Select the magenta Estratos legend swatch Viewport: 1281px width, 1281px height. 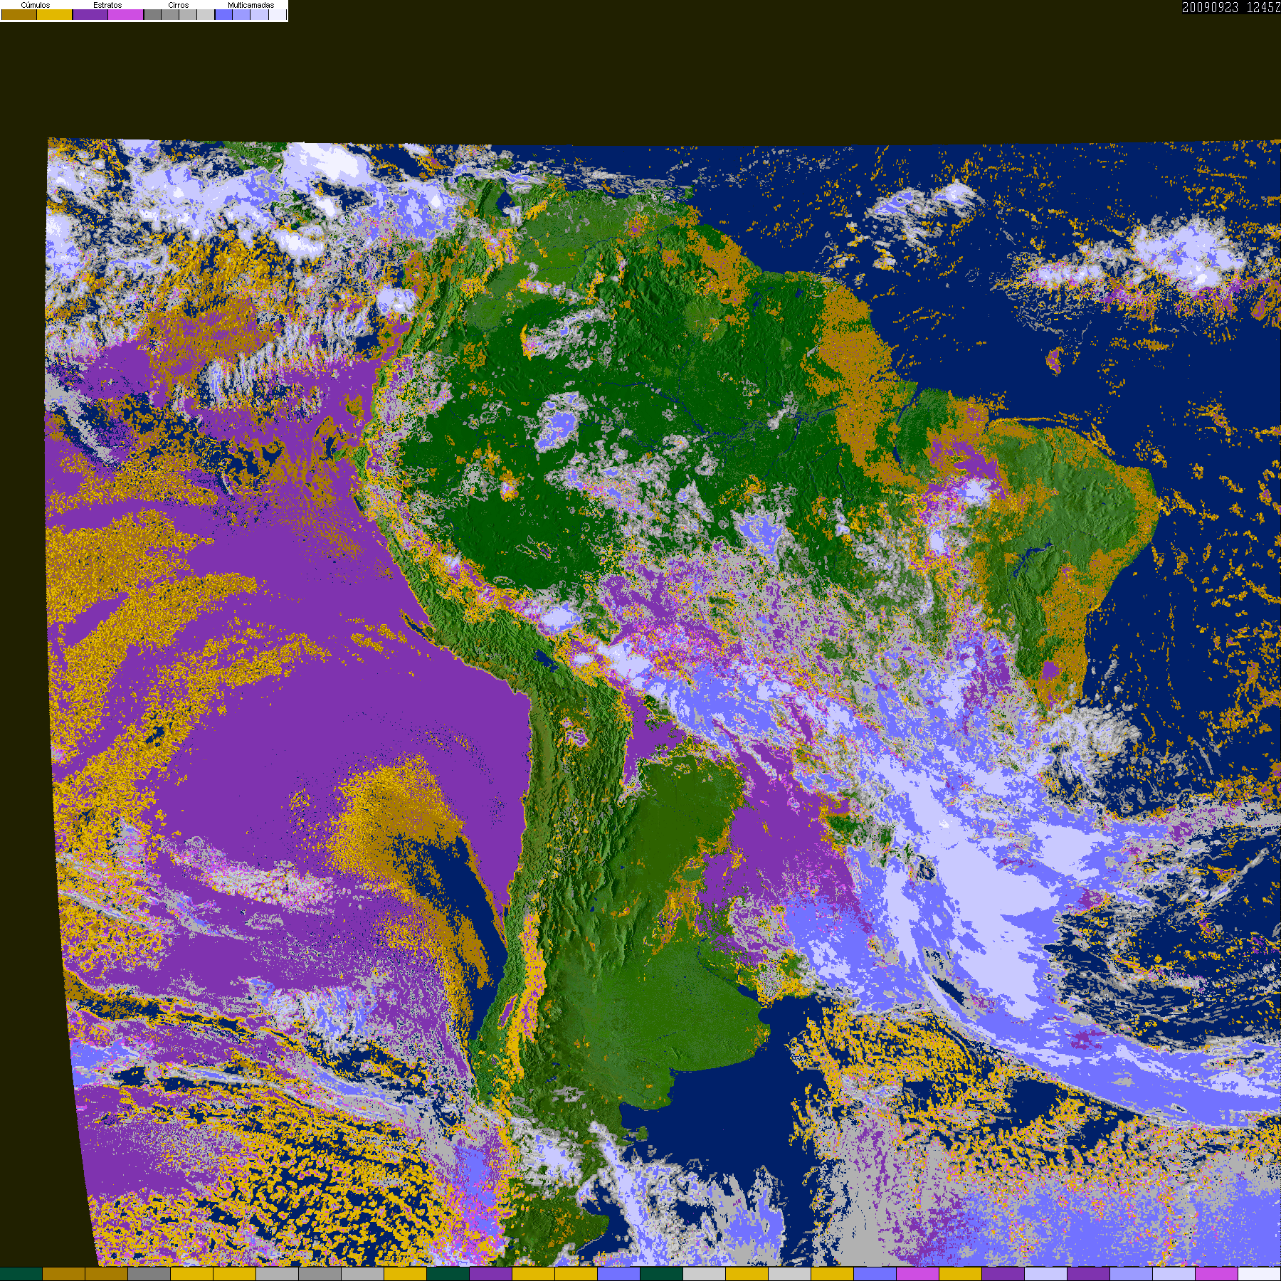coord(125,14)
